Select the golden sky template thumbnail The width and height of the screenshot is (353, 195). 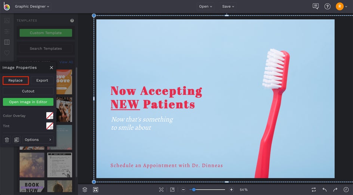pyautogui.click(x=32, y=165)
